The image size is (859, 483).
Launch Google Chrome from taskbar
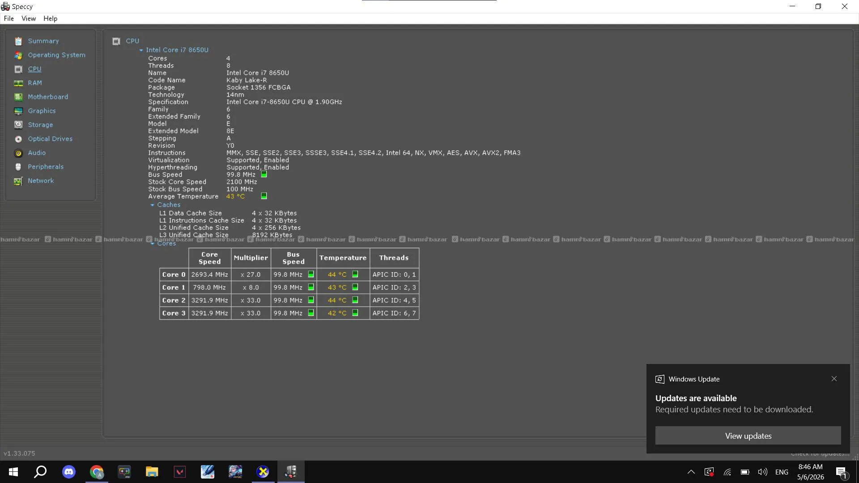point(97,472)
